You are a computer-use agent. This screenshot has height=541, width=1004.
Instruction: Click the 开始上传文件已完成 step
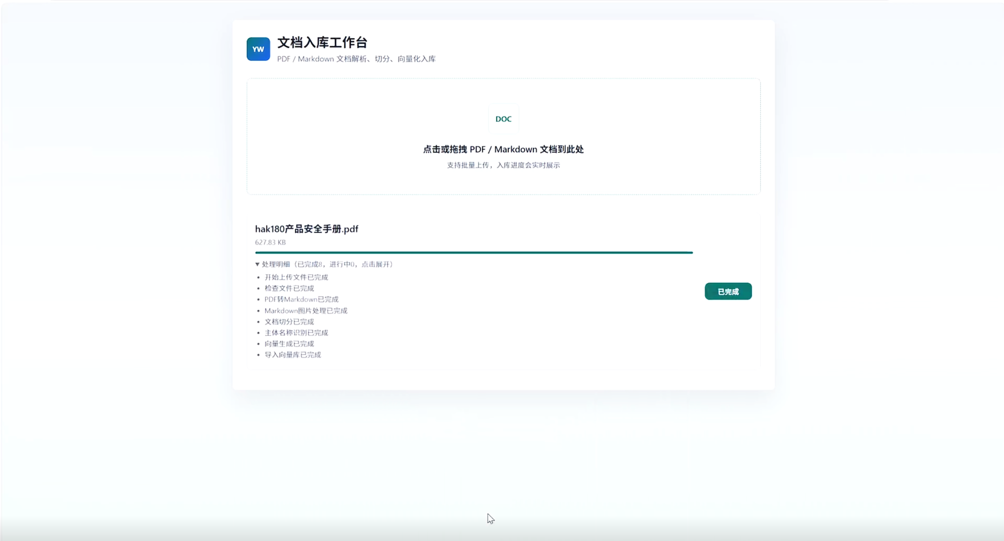tap(296, 277)
